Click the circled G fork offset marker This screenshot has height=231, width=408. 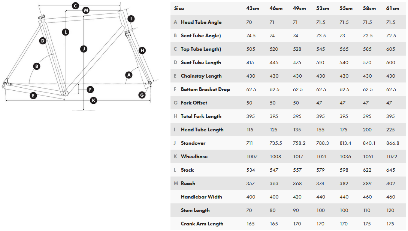142,95
